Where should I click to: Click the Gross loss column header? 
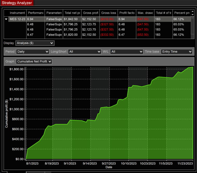click(x=108, y=13)
